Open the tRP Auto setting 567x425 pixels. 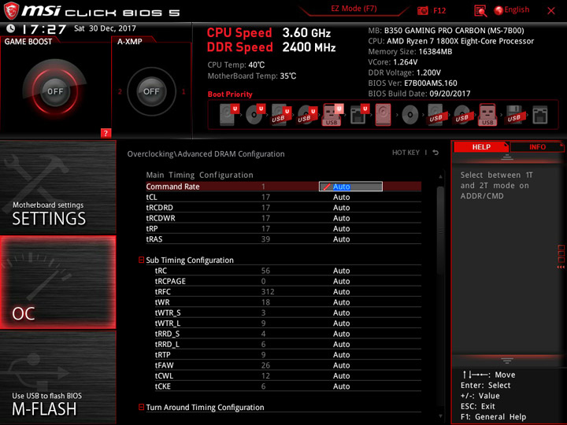341,228
